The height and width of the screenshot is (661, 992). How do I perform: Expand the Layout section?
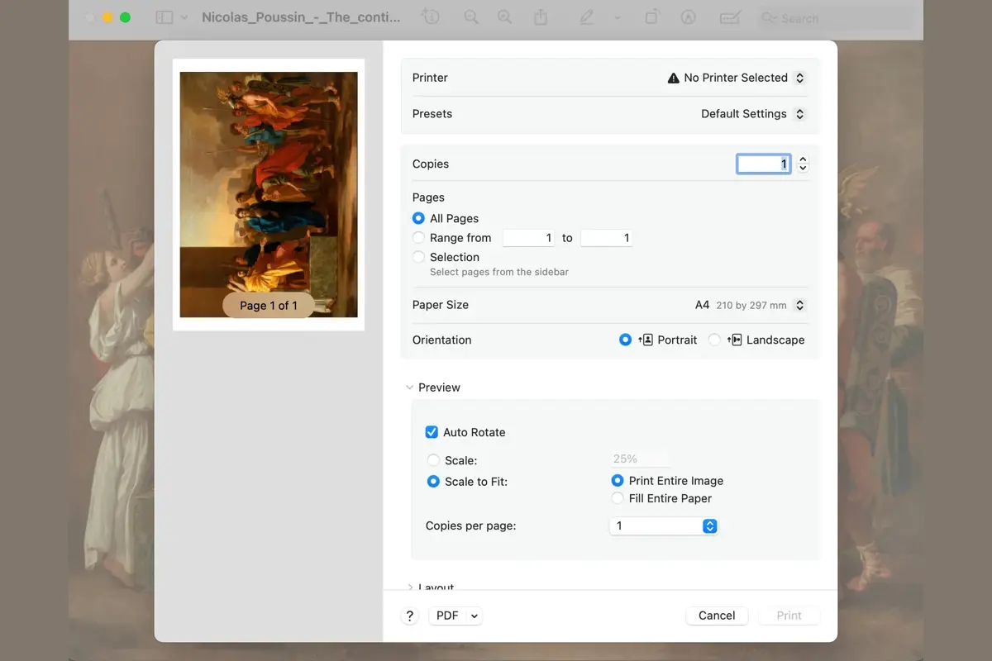(x=409, y=587)
